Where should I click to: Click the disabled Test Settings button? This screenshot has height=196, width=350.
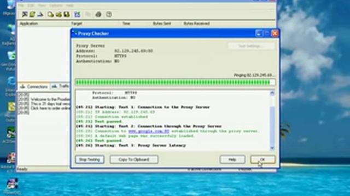pos(251,46)
